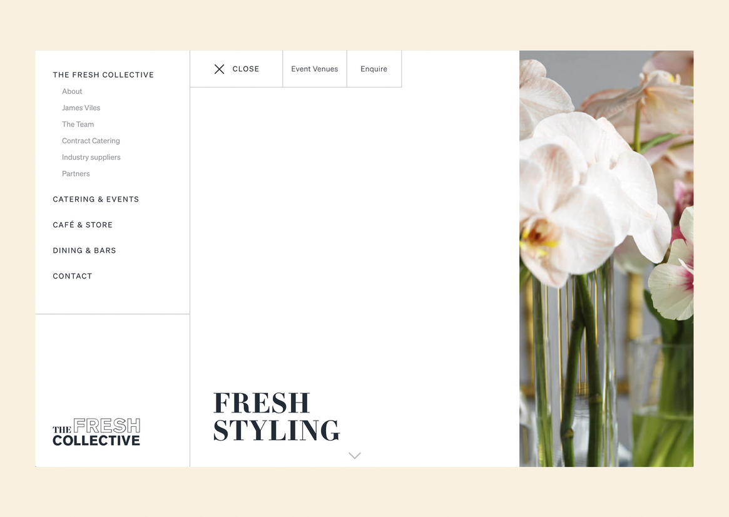Open the CONTACT menu item
This screenshot has height=517, width=729.
pos(73,276)
